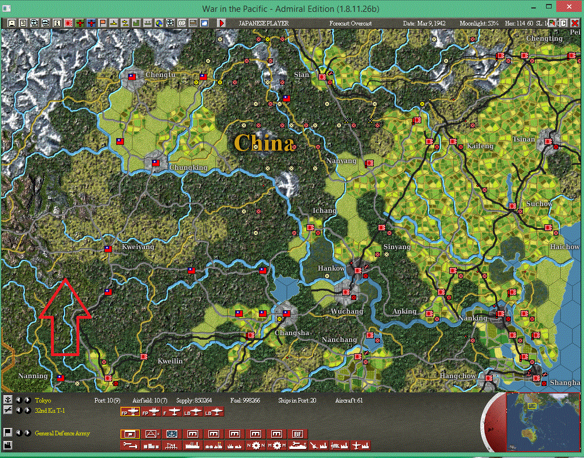
Task: Click the Tokyo base name
Action: 43,400
